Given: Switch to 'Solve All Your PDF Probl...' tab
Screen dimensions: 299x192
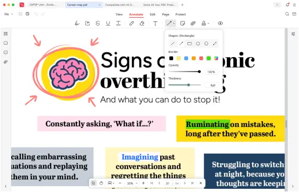Looking at the screenshot, I should coord(159,5).
